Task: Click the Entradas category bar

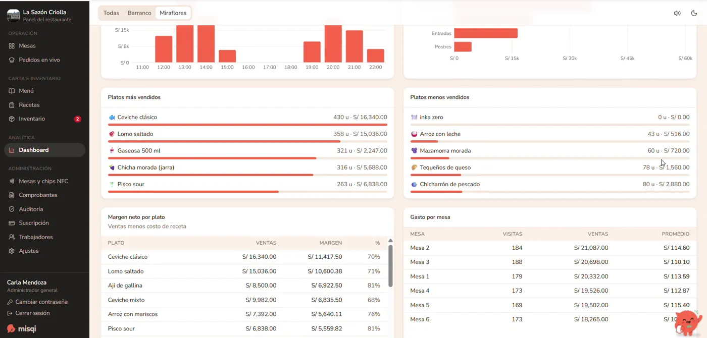Action: click(486, 33)
